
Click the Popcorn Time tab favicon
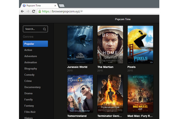tap(24, 6)
